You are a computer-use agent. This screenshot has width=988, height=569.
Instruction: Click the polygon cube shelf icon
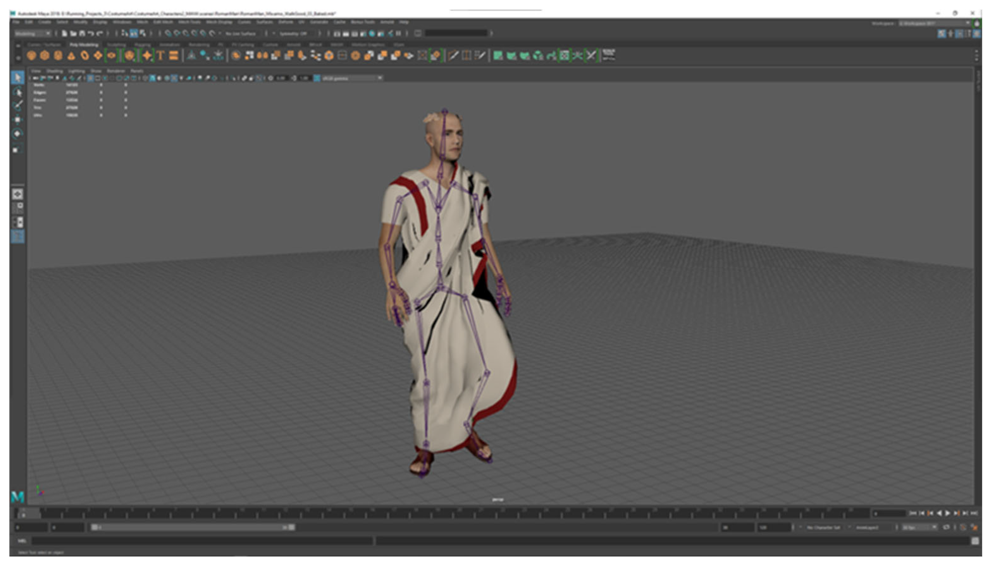tap(45, 56)
